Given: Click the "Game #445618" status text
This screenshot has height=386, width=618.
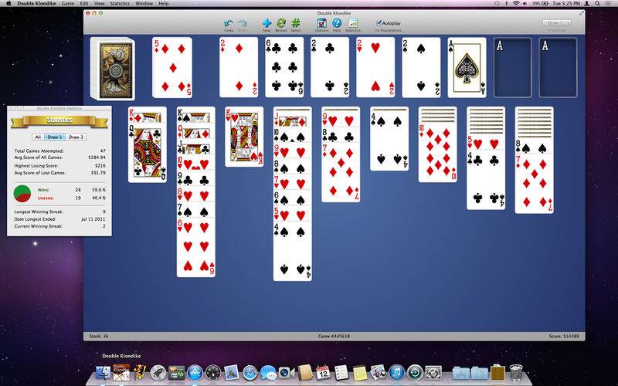Looking at the screenshot, I should click(x=334, y=337).
